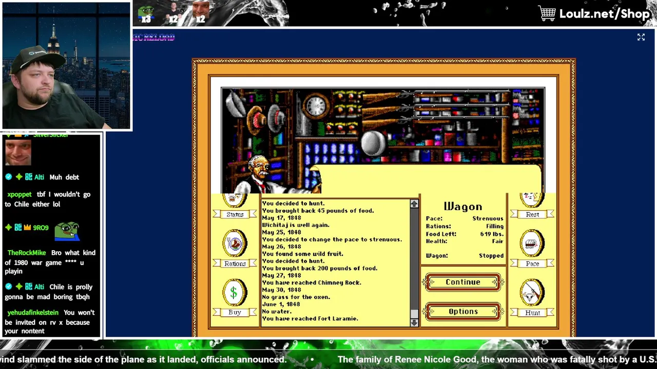
Task: Open the Pace wagon icon
Action: [x=532, y=243]
